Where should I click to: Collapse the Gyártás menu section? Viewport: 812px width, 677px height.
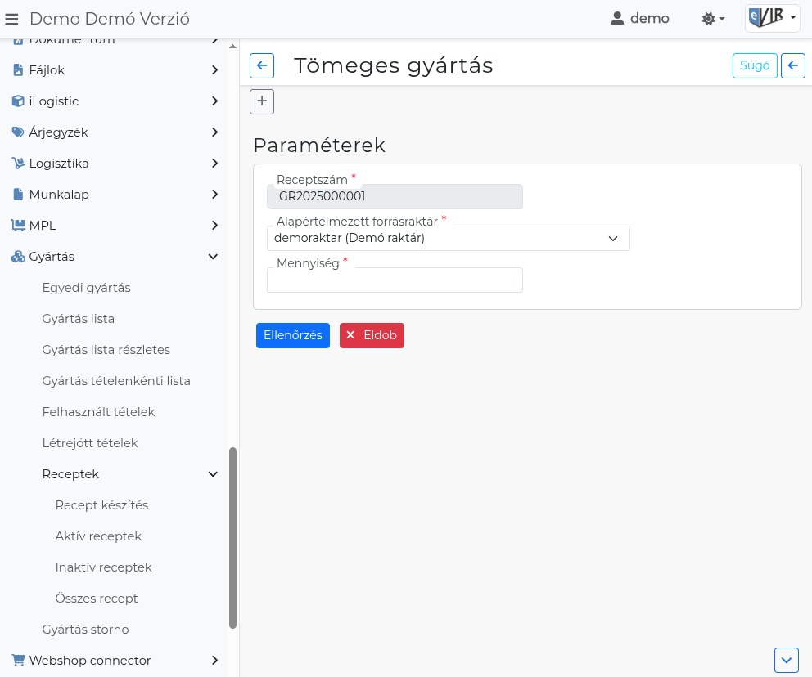tap(213, 257)
